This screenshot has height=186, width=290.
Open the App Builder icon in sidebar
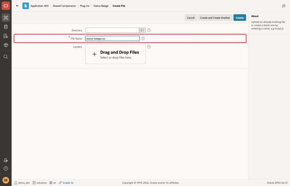tap(6, 18)
